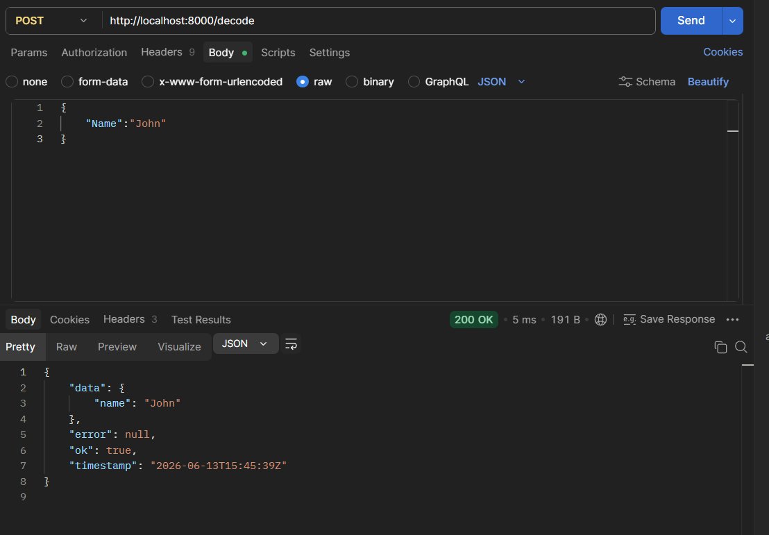Viewport: 769px width, 535px height.
Task: Open the response JSON format dropdown
Action: pyautogui.click(x=245, y=343)
